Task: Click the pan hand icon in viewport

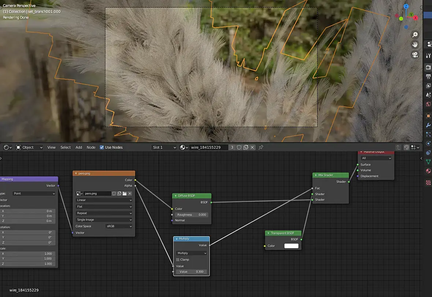Action: (x=415, y=44)
